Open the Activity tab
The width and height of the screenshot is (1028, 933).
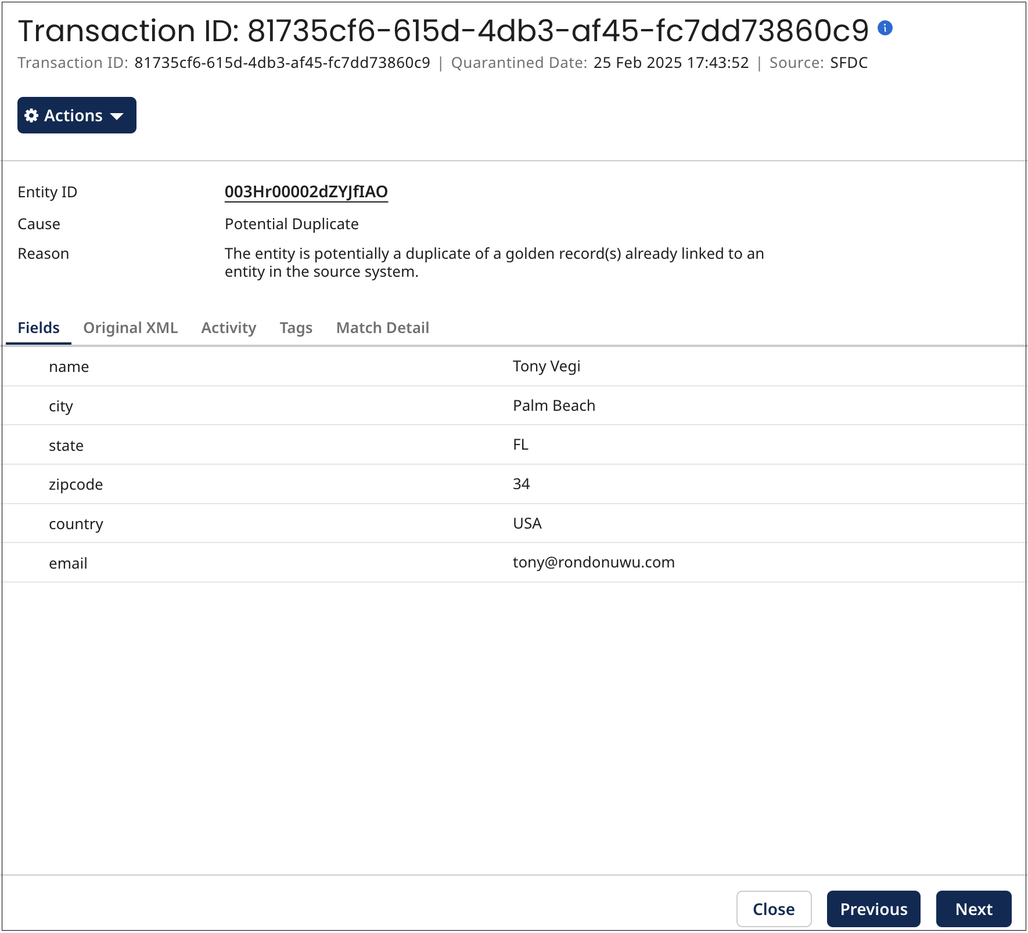coord(229,328)
